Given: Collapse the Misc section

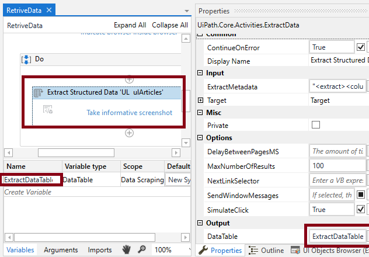Looking at the screenshot, I should coord(200,113).
